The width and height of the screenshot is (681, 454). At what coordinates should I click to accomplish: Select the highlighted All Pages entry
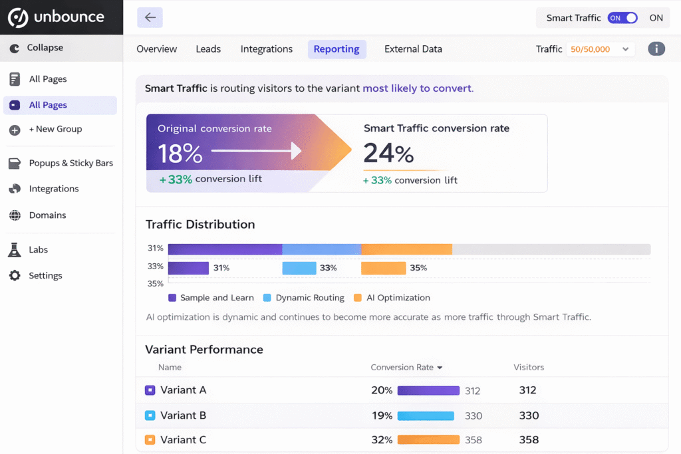(x=49, y=105)
